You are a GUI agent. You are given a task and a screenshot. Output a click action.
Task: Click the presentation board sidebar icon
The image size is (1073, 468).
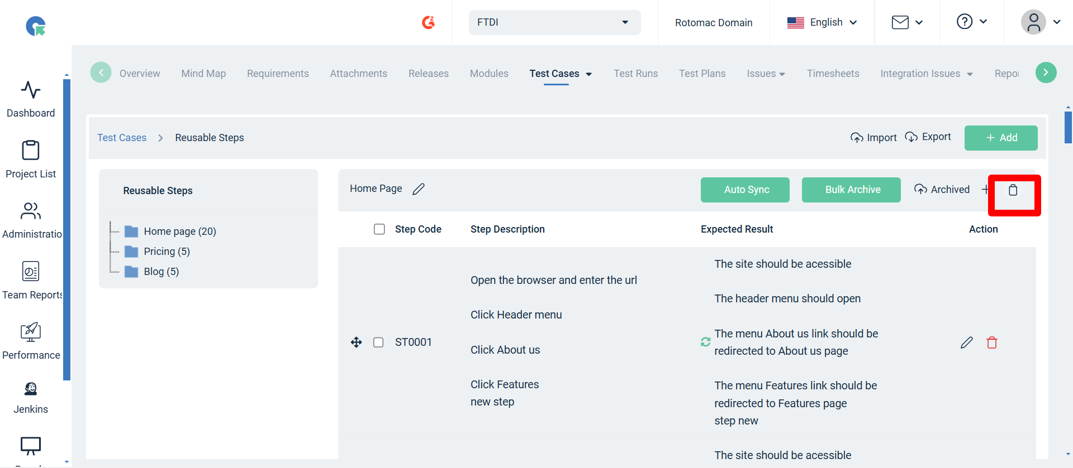click(x=31, y=446)
